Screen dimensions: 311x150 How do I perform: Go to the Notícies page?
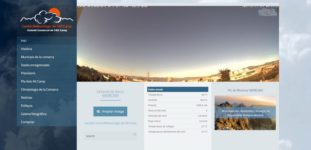[x=27, y=98]
